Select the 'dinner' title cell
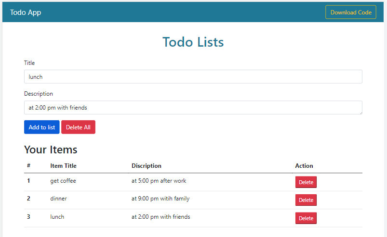Viewport: 387px width, 237px height. tap(58, 199)
